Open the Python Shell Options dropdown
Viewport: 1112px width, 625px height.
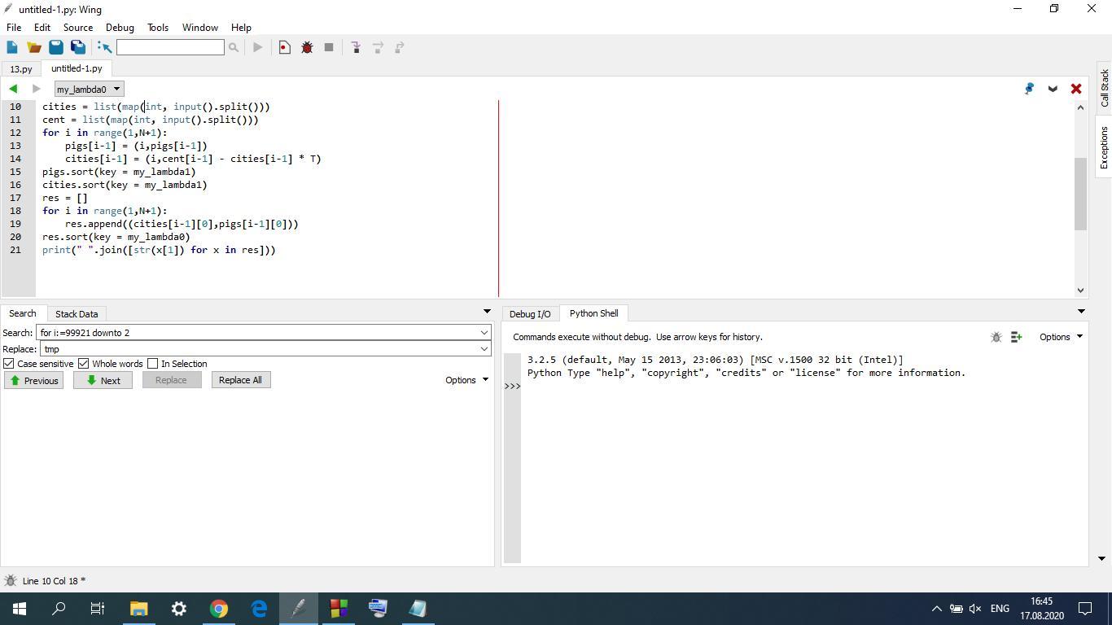click(x=1061, y=337)
